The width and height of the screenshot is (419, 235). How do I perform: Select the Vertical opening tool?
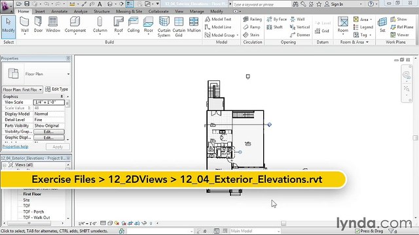tap(300, 27)
